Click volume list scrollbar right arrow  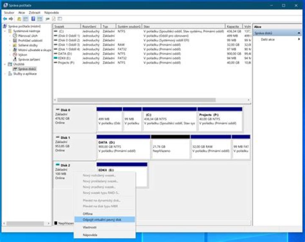pos(249,100)
